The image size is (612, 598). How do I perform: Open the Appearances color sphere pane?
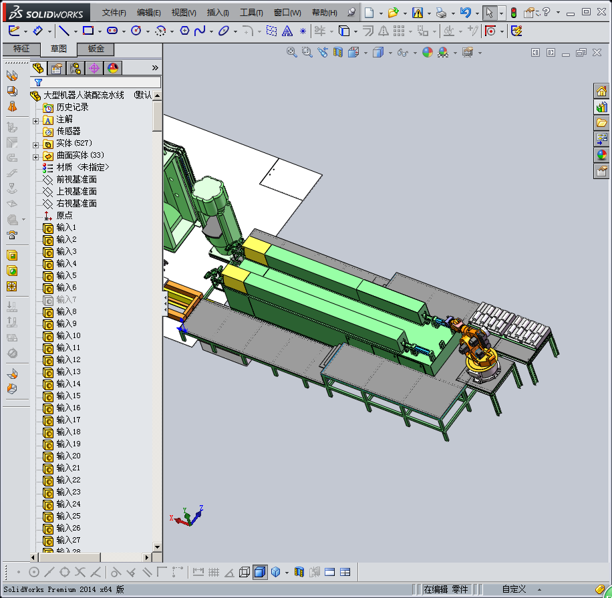pos(601,154)
